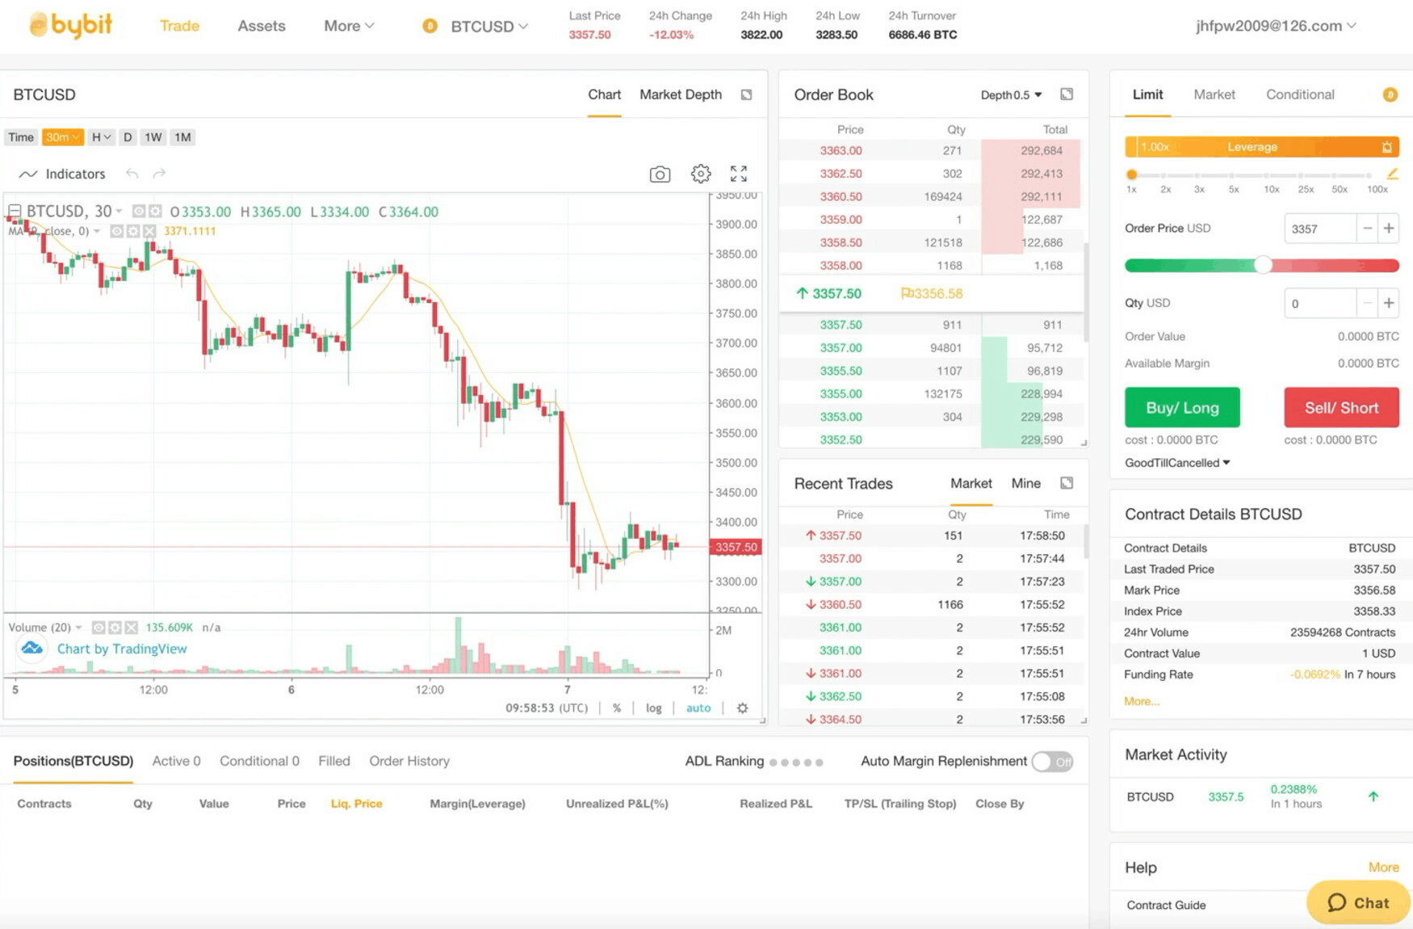Expand the BTCUSD chart panel
This screenshot has width=1413, height=929.
click(747, 95)
